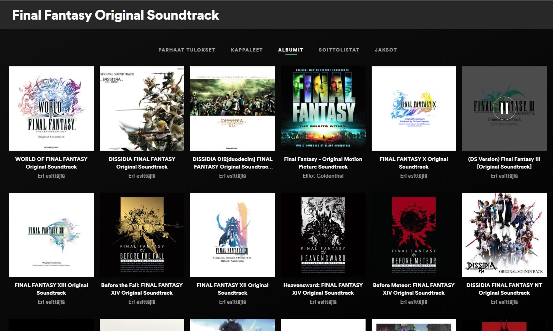Click Heavensward: FINAL FANTASY XIV title
This screenshot has width=553, height=331.
coord(323,289)
